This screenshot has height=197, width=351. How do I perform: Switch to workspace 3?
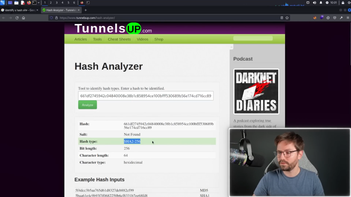click(x=57, y=3)
